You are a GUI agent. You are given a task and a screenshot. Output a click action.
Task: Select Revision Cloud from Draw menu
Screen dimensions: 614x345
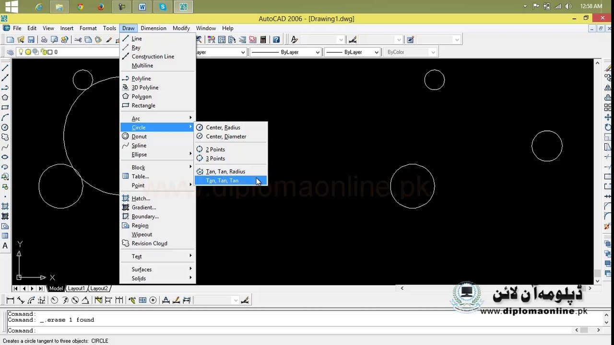click(x=157, y=243)
